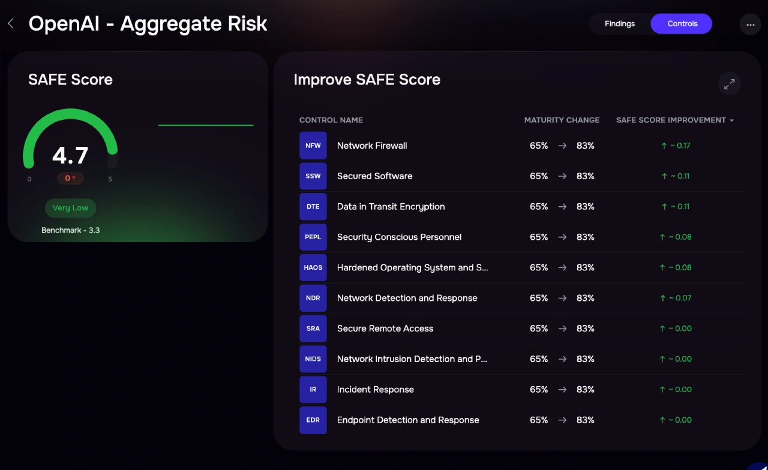Click the PEPL personnel control badge
768x470 pixels.
(x=313, y=237)
